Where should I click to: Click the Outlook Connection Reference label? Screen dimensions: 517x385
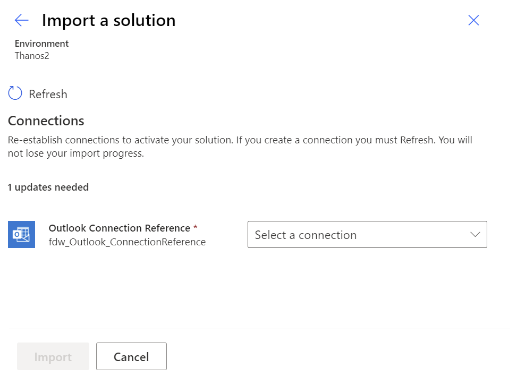click(119, 228)
